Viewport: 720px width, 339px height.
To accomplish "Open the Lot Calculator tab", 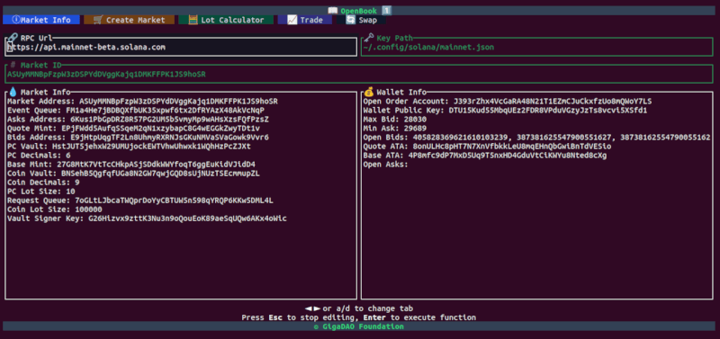I will point(226,20).
